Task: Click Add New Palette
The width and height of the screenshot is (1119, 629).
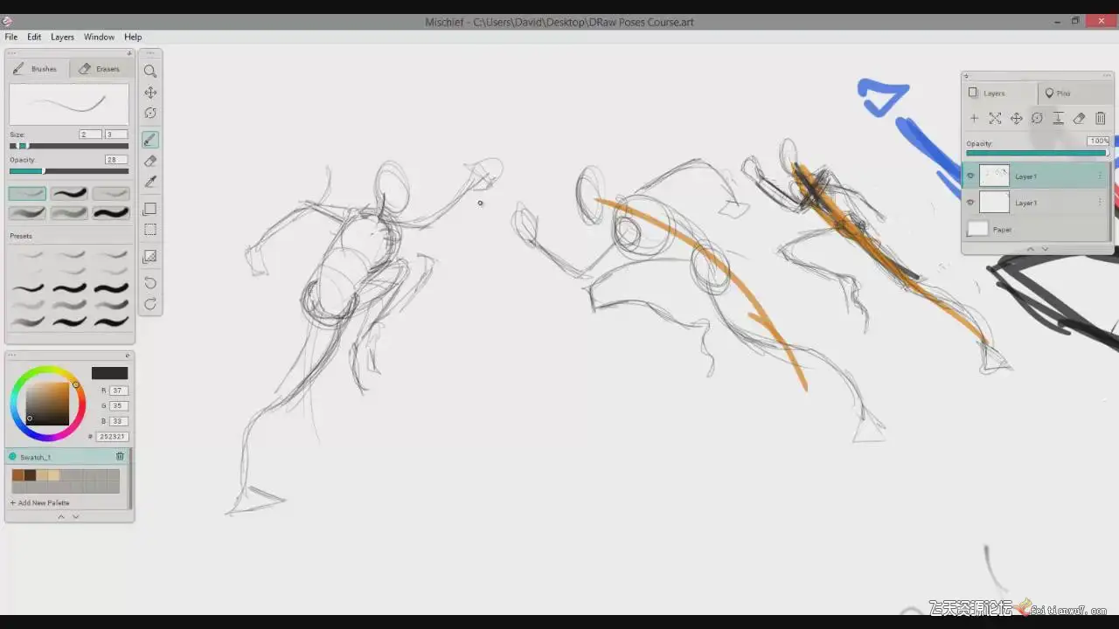Action: pyautogui.click(x=40, y=502)
